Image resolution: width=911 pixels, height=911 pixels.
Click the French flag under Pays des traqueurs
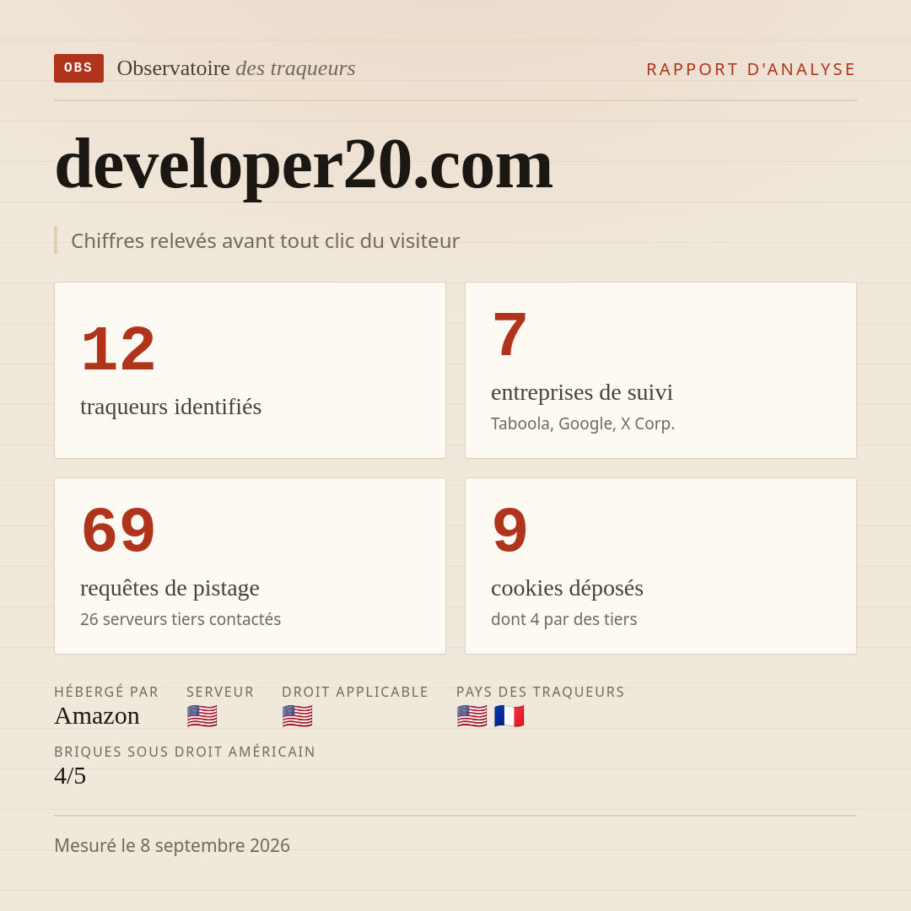click(x=509, y=716)
